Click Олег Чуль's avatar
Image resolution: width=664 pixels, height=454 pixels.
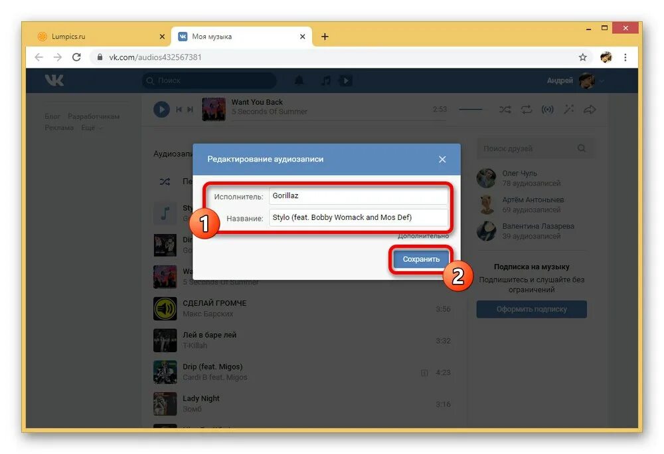(x=486, y=178)
